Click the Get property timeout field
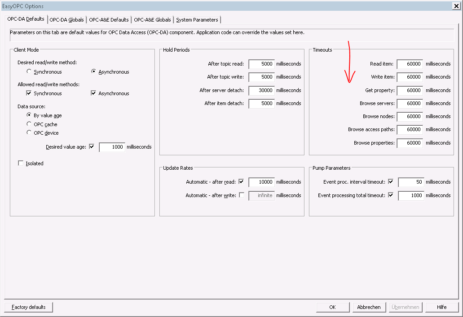The height and width of the screenshot is (317, 463). pyautogui.click(x=410, y=91)
